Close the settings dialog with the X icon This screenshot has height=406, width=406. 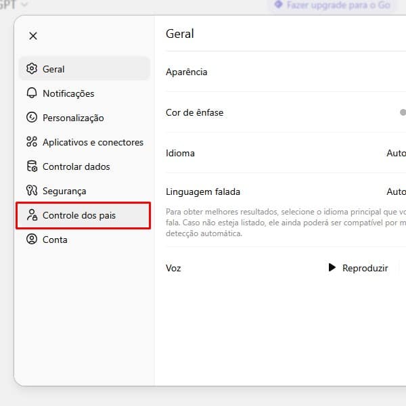coord(33,36)
